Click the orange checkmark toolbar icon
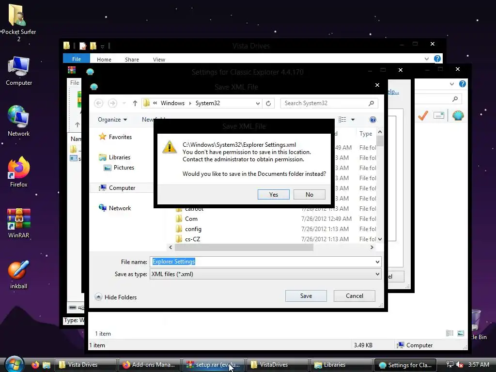The height and width of the screenshot is (372, 496). [x=423, y=116]
